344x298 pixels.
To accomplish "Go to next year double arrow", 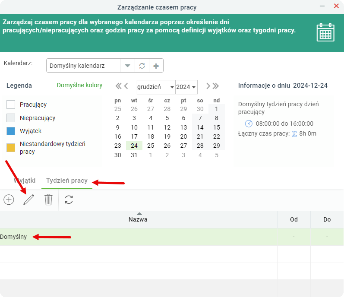I will click(216, 86).
